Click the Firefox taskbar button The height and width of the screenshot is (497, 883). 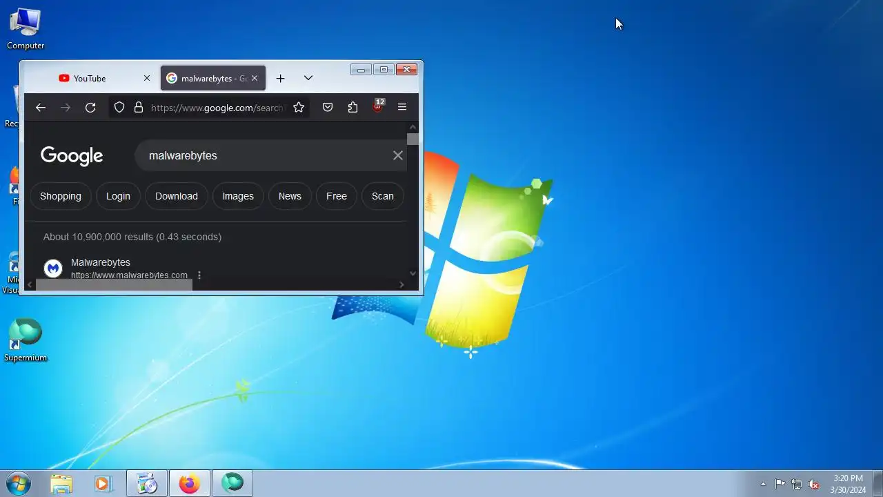click(x=190, y=484)
